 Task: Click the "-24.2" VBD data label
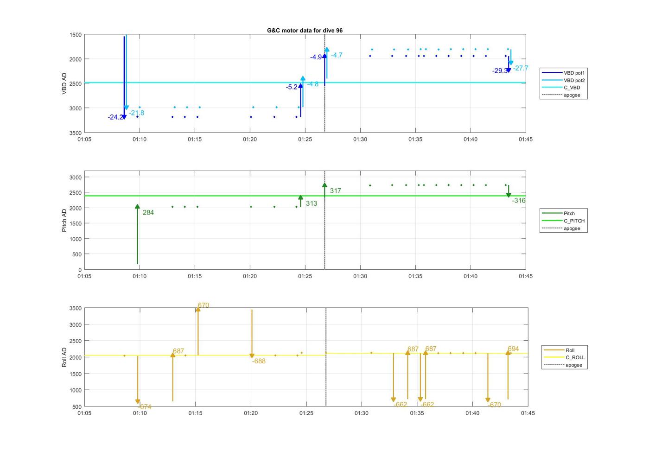tap(115, 117)
